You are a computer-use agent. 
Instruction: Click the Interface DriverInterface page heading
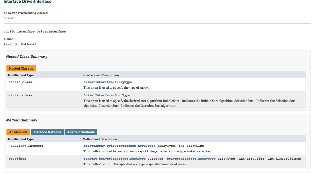[x=27, y=2]
